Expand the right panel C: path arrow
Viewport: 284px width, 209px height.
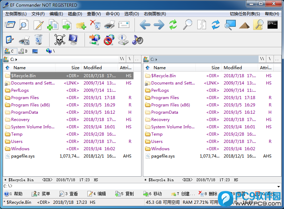(x=156, y=59)
